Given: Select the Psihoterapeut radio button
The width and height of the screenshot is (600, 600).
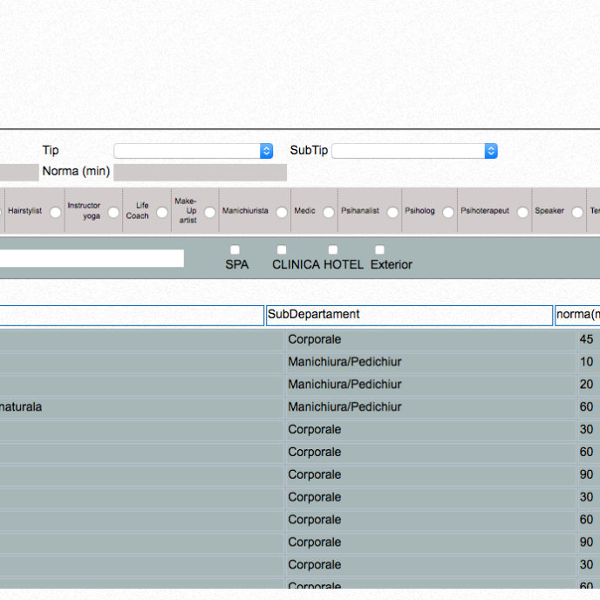Looking at the screenshot, I should pyautogui.click(x=522, y=212).
